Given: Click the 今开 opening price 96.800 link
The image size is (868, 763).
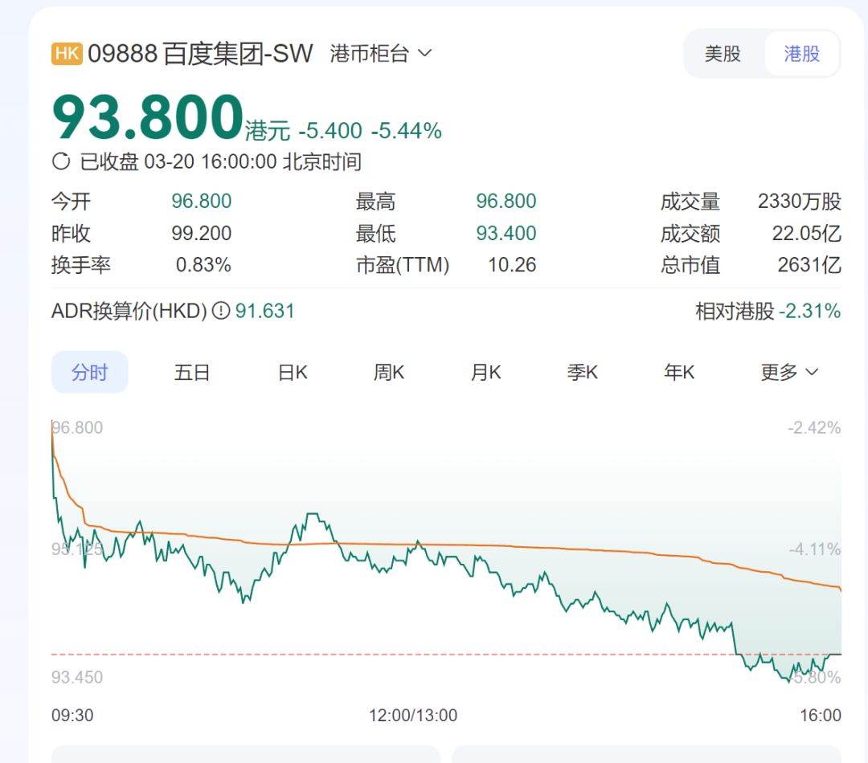Looking at the screenshot, I should 201,201.
